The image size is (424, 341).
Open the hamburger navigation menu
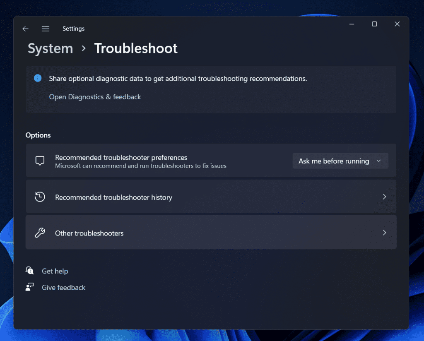click(46, 29)
